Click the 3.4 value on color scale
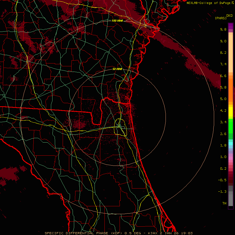235x235 pixels. click(223, 122)
